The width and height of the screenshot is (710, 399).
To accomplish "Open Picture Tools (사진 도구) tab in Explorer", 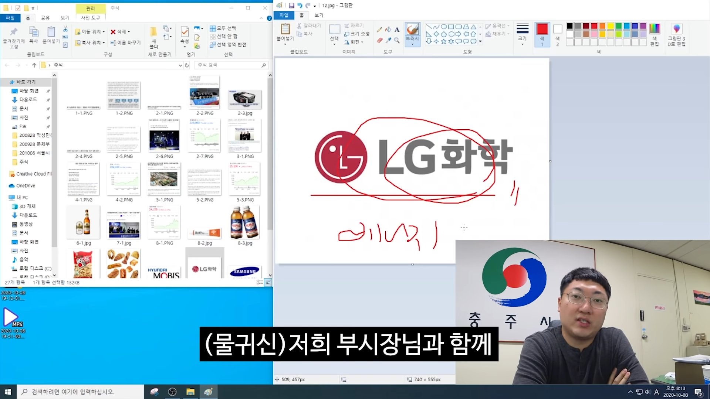I will [91, 18].
